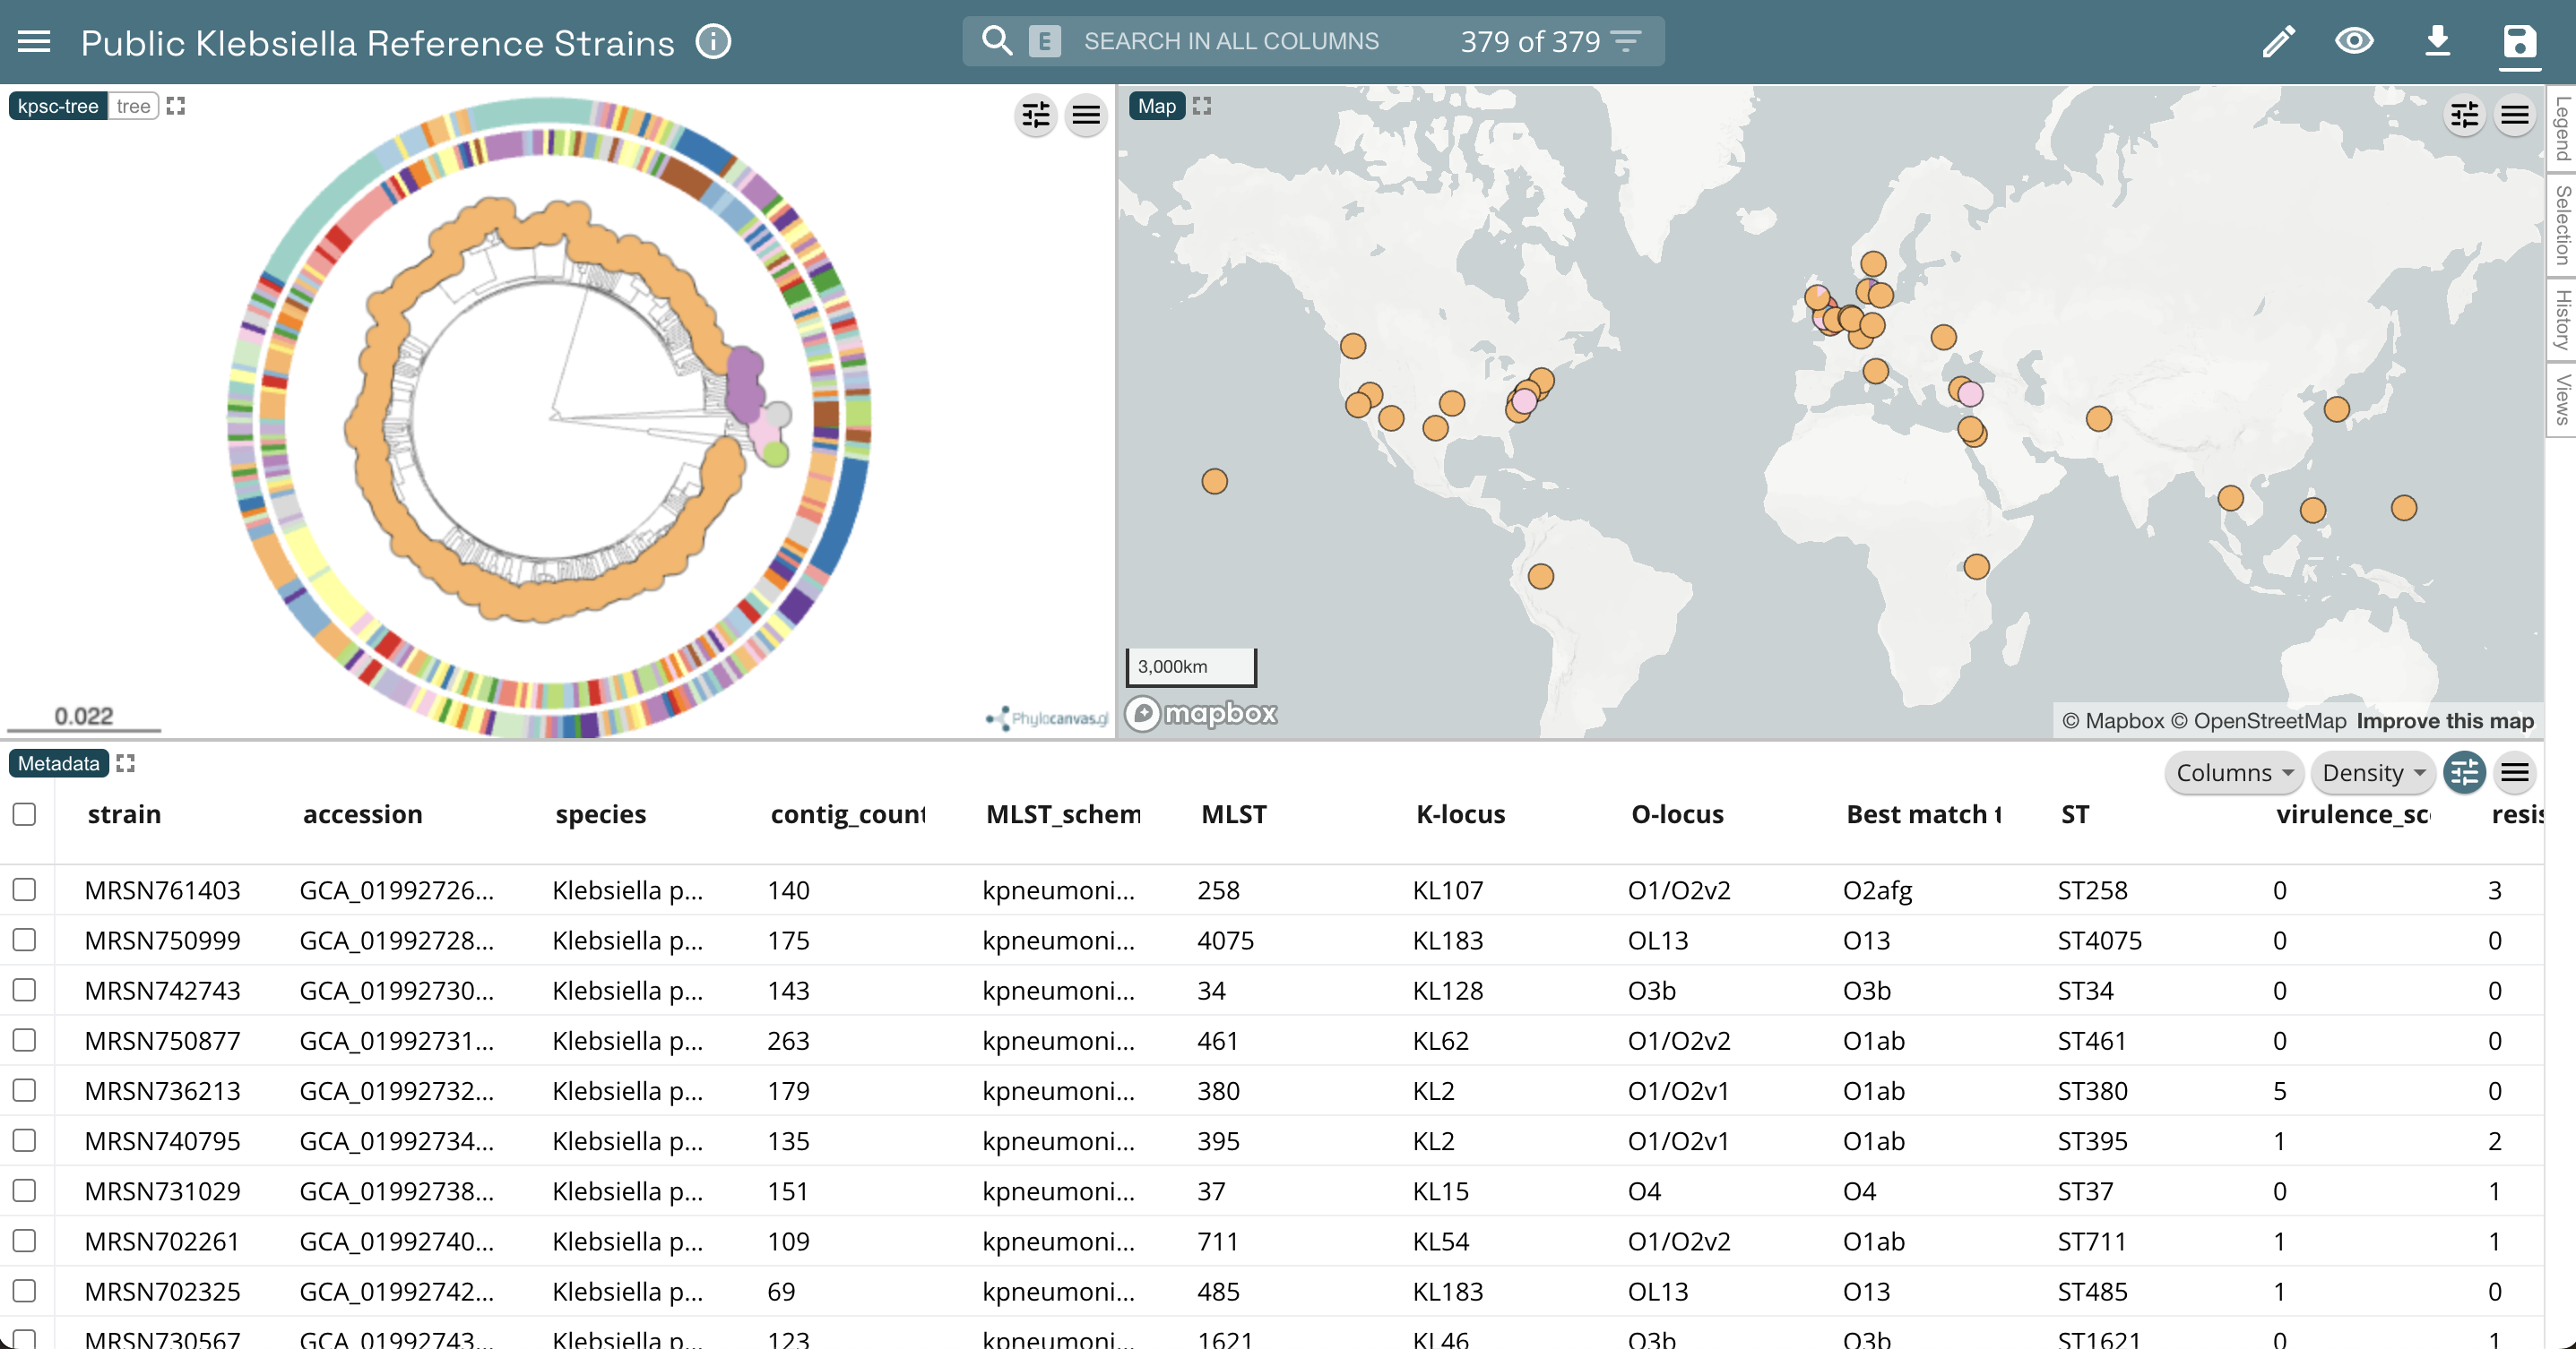Click the download icon in header
Screen dimensions: 2576x1349
tap(2437, 41)
